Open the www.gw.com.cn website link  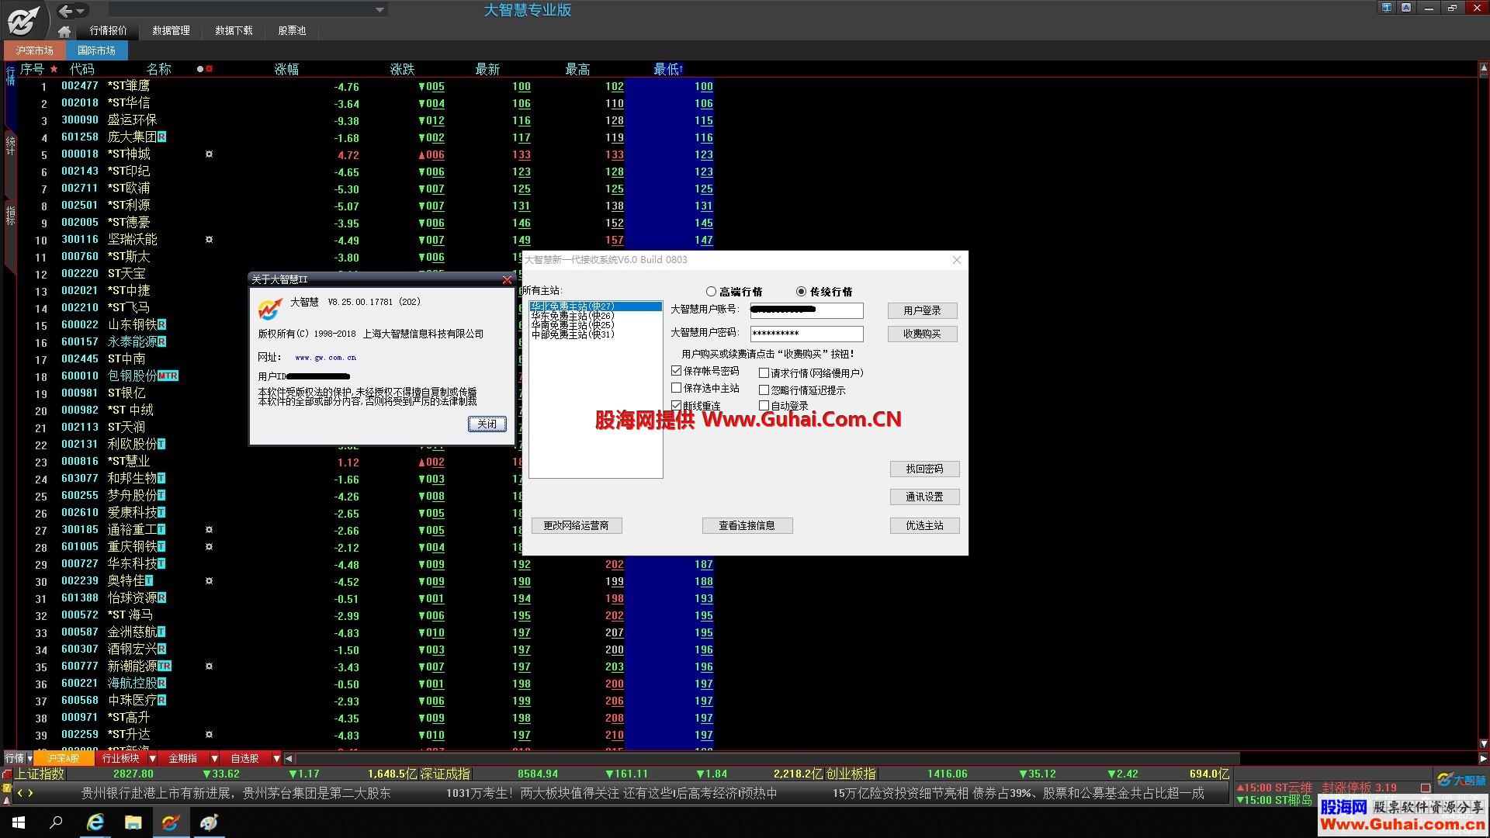[x=325, y=358]
